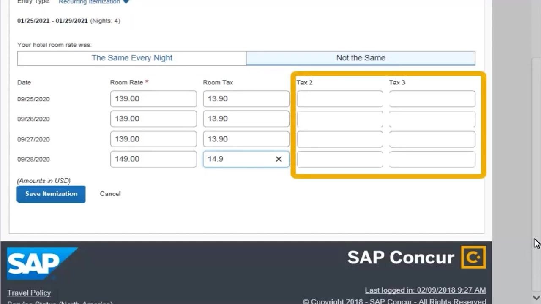The width and height of the screenshot is (541, 304).
Task: Click the scrollbar down arrow
Action: (536, 298)
